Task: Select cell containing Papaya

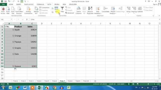Action: coord(21,42)
